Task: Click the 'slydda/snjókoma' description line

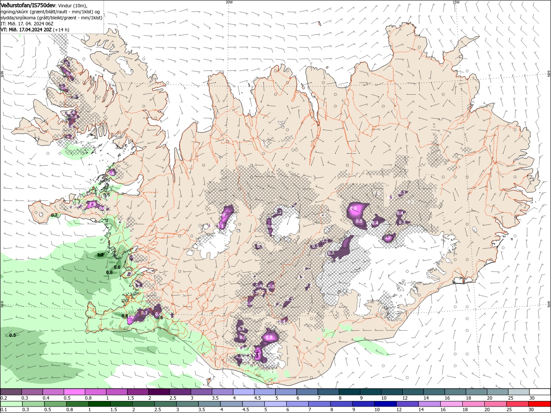Action: (51, 18)
